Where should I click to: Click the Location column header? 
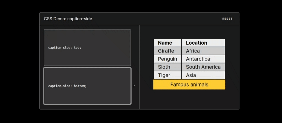tap(203, 43)
